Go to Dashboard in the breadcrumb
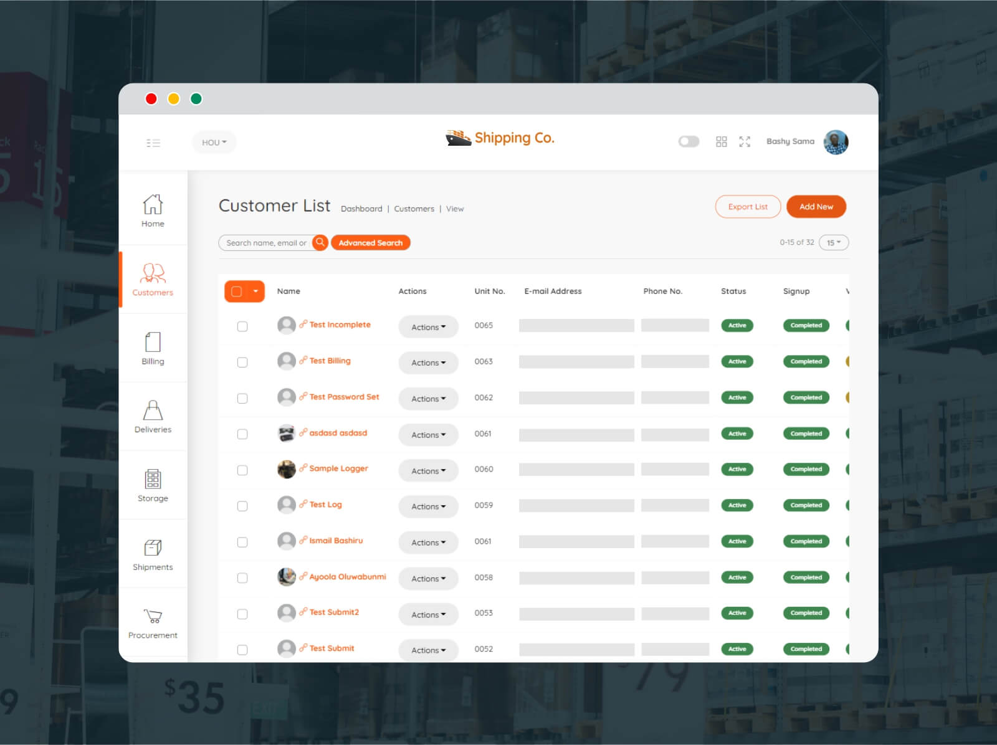The image size is (997, 745). click(361, 209)
